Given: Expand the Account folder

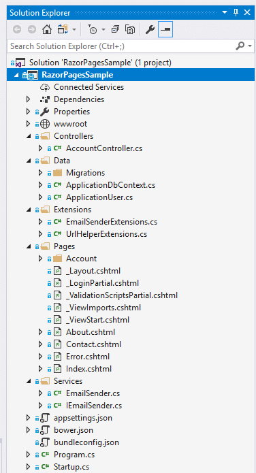Looking at the screenshot, I should [40, 259].
